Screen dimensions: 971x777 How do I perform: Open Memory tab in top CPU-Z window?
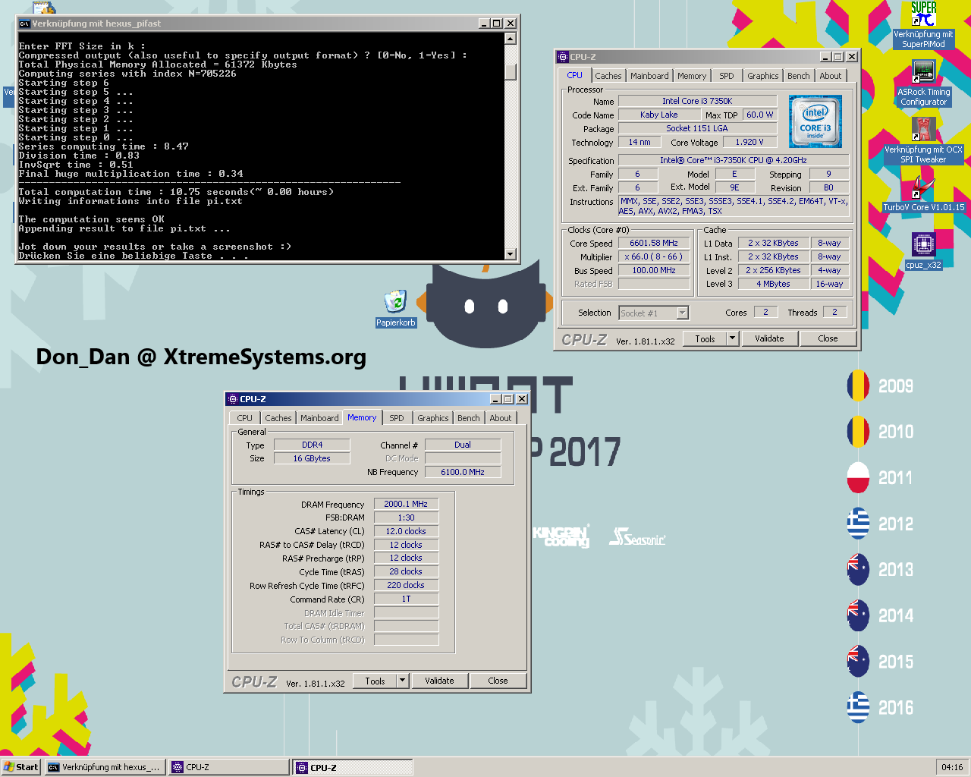(692, 76)
